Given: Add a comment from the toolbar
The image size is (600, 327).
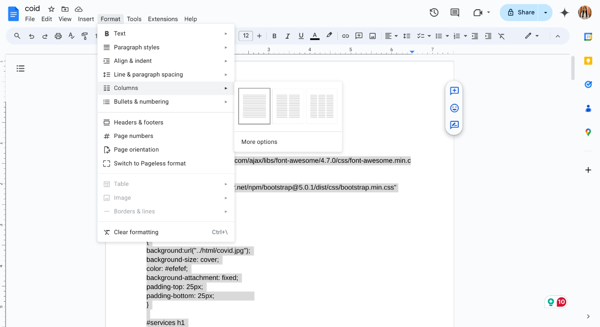Looking at the screenshot, I should tap(359, 36).
